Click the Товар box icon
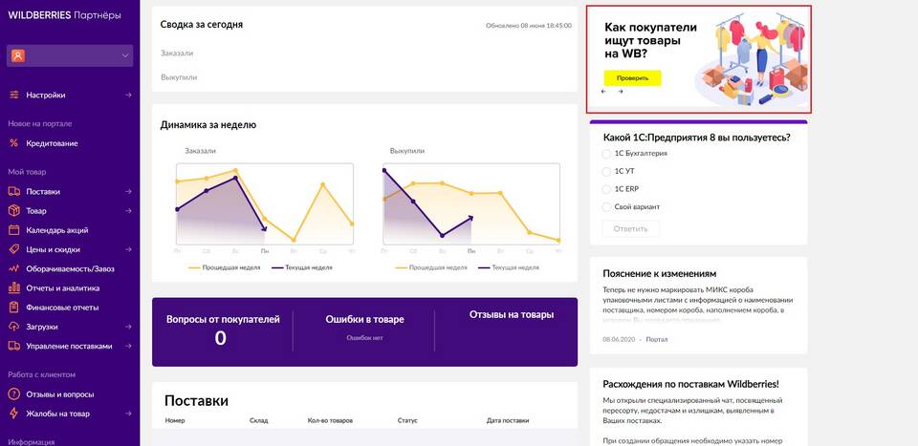The image size is (918, 446). [x=13, y=211]
